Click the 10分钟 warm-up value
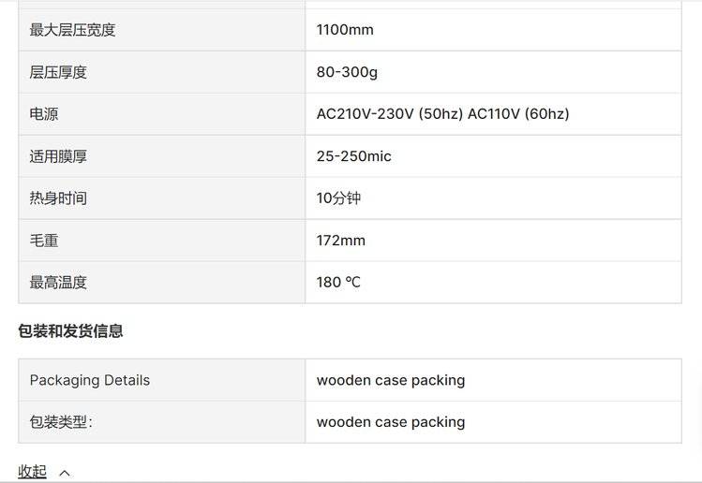The height and width of the screenshot is (483, 702). pyautogui.click(x=338, y=198)
